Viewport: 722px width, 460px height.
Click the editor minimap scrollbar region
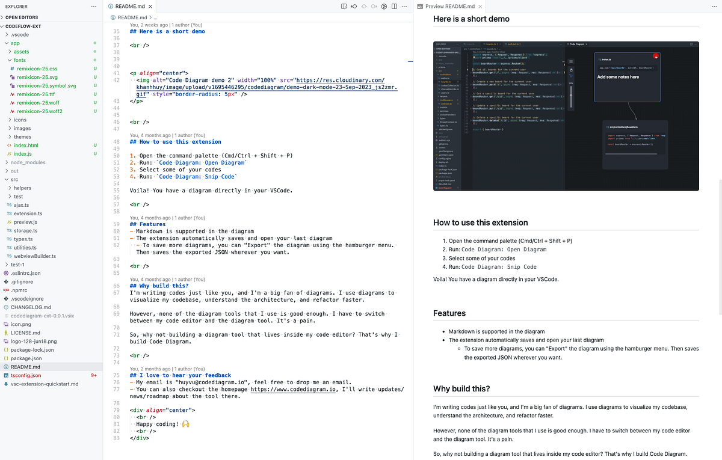tap(411, 60)
